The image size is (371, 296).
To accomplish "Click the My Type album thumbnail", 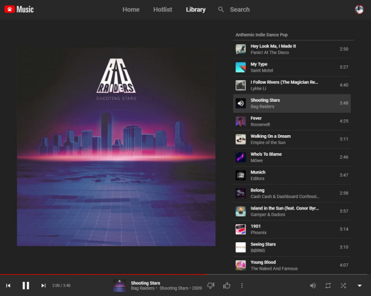I will [x=241, y=67].
